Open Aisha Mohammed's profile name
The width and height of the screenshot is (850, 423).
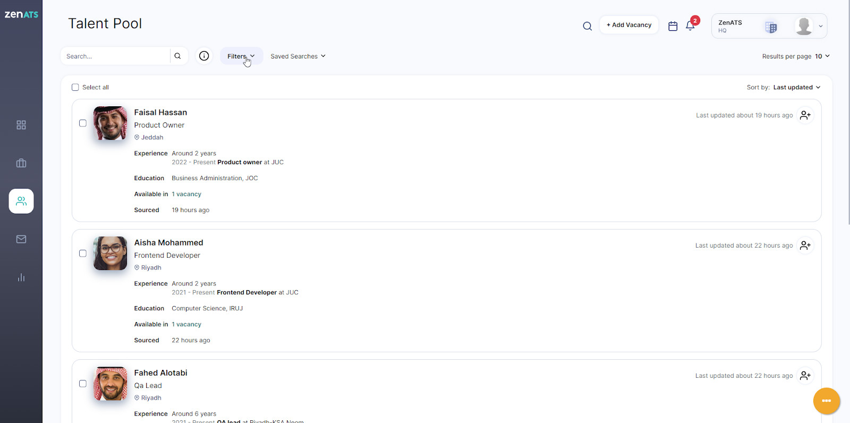click(168, 242)
